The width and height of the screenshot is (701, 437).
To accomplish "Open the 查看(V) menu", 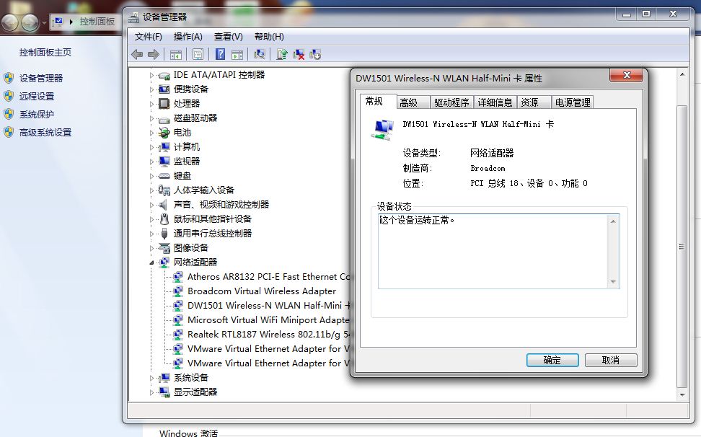I will (228, 37).
